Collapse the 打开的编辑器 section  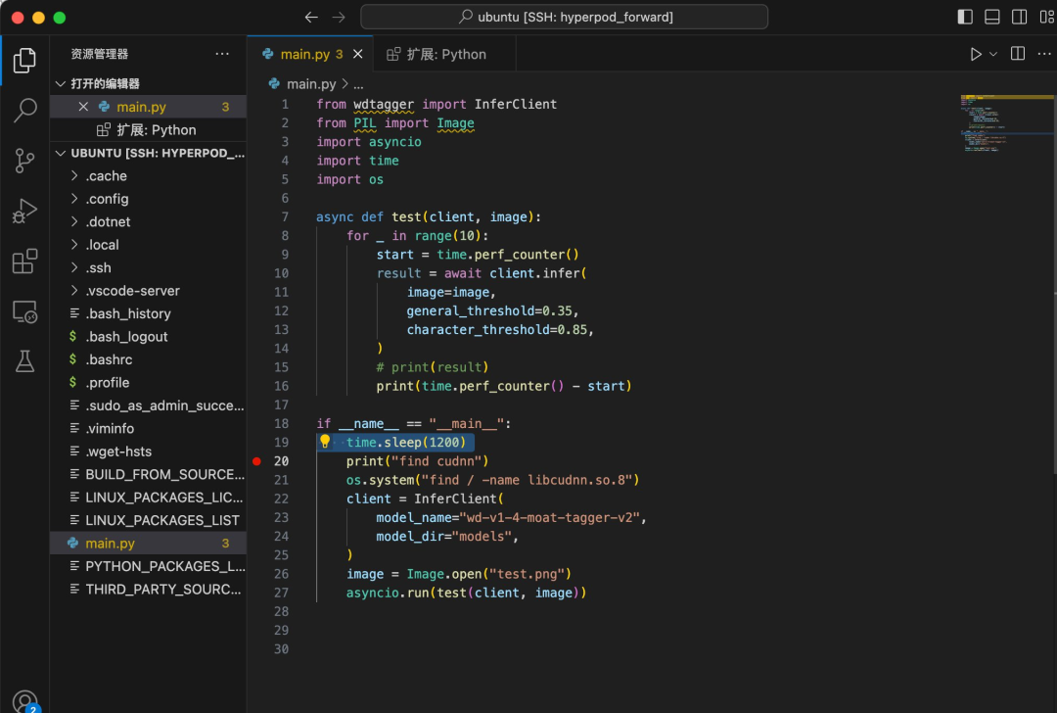[105, 83]
